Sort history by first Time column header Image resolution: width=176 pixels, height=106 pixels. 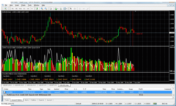pyautogui.click(x=30, y=89)
